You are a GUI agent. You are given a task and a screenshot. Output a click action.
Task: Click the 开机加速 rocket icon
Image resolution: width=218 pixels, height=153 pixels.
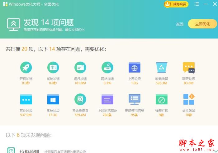coord(26,67)
